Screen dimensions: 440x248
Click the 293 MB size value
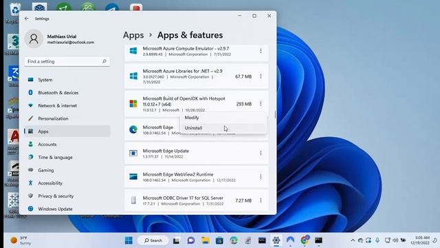(x=243, y=104)
